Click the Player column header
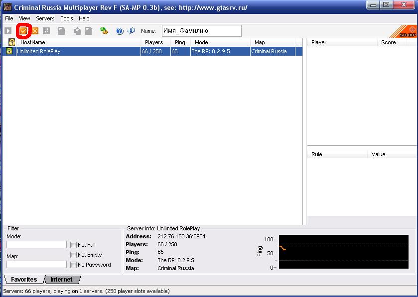Viewport: 418px width, 297px height. pos(342,42)
